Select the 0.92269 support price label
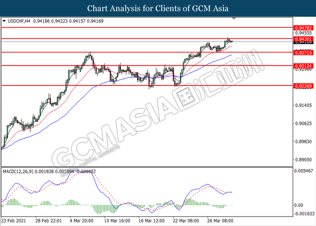 (303, 86)
